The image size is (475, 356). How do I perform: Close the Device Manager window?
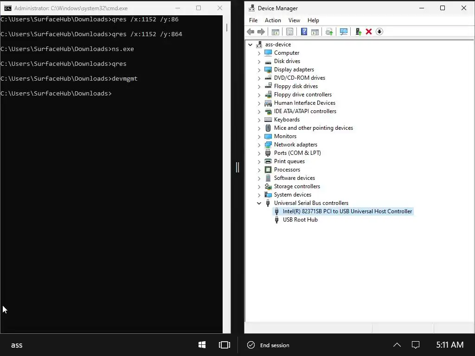click(x=464, y=8)
